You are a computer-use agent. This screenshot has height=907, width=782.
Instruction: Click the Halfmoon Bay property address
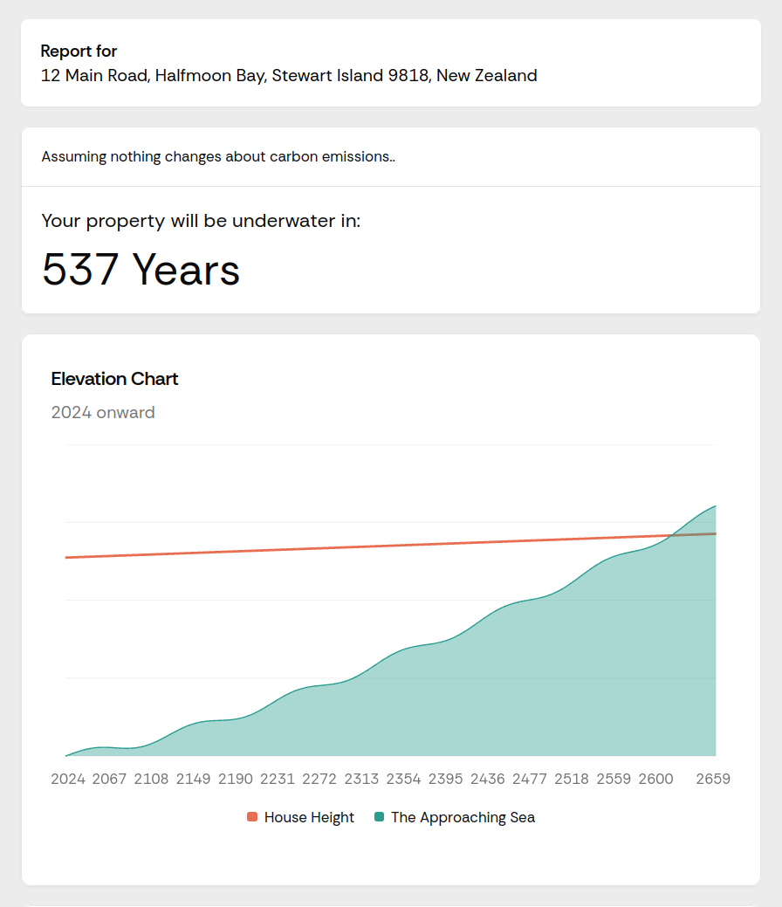click(x=289, y=76)
